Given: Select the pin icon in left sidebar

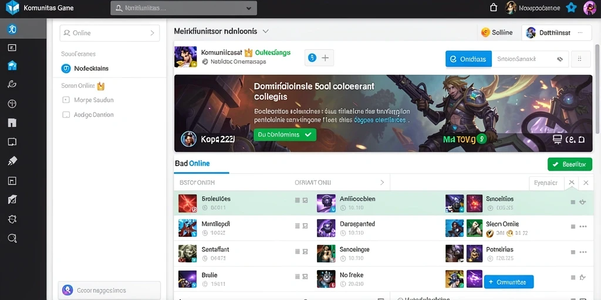Looking at the screenshot, I should coord(12,161).
